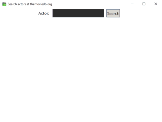
Task: Click the green clapperboard app icon
Action: [x=4, y=4]
